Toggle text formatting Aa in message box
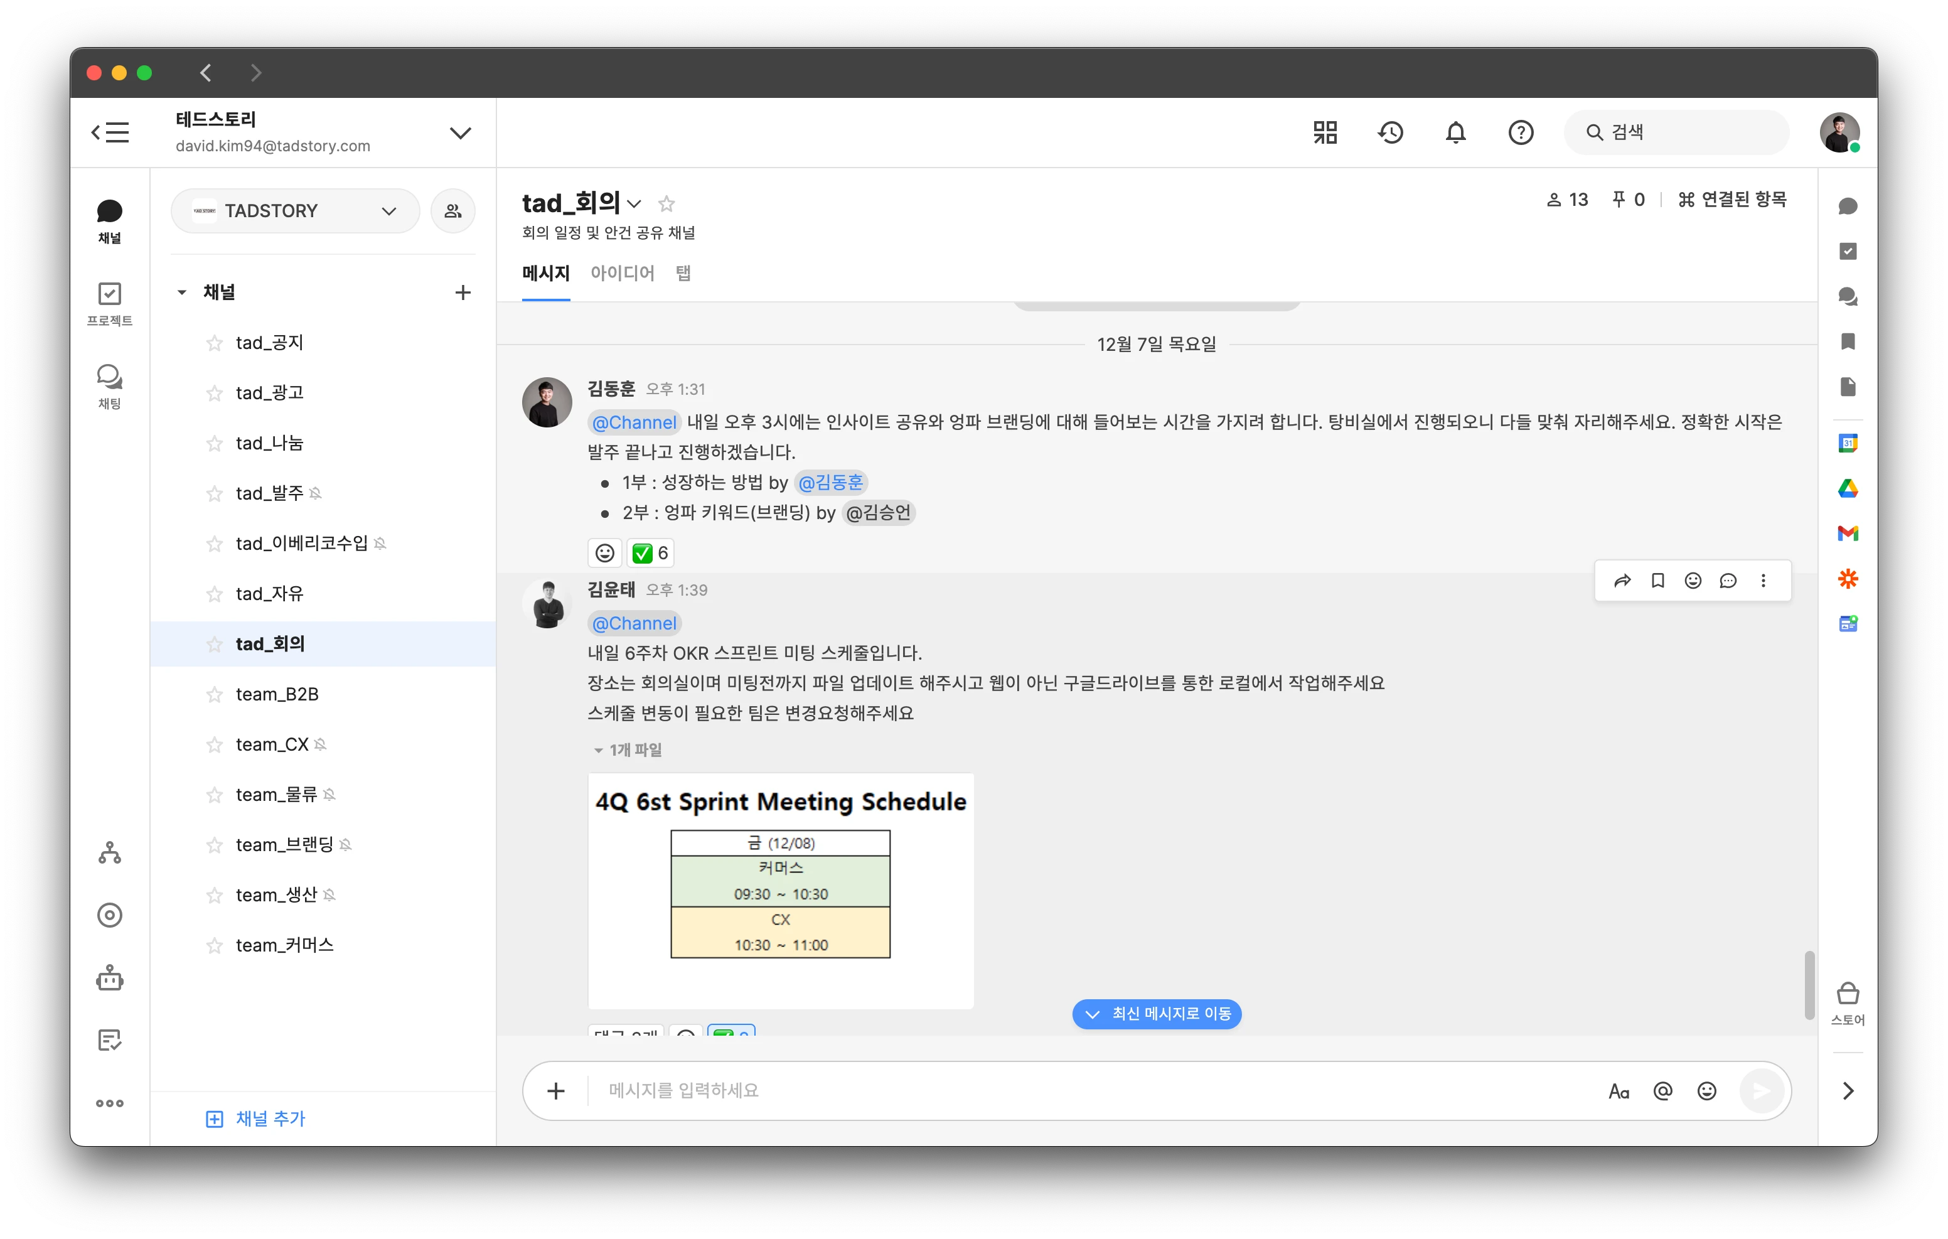This screenshot has height=1239, width=1948. 1619,1091
